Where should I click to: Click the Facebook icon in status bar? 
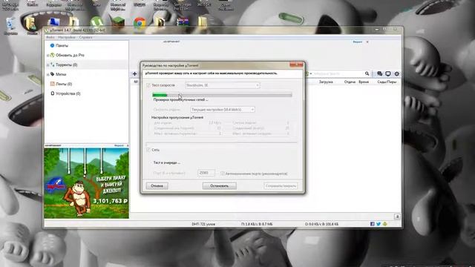tap(373, 224)
